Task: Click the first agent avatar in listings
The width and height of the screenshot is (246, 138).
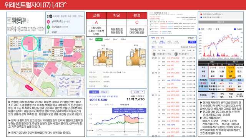Action: pos(154,54)
